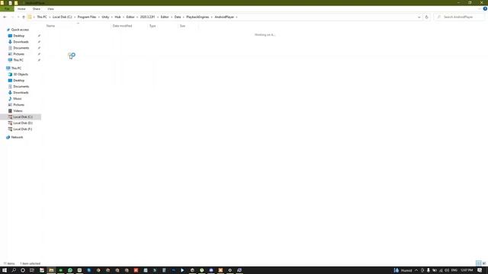Jump to 2020.3.22f1 in the breadcrumb

[147, 17]
